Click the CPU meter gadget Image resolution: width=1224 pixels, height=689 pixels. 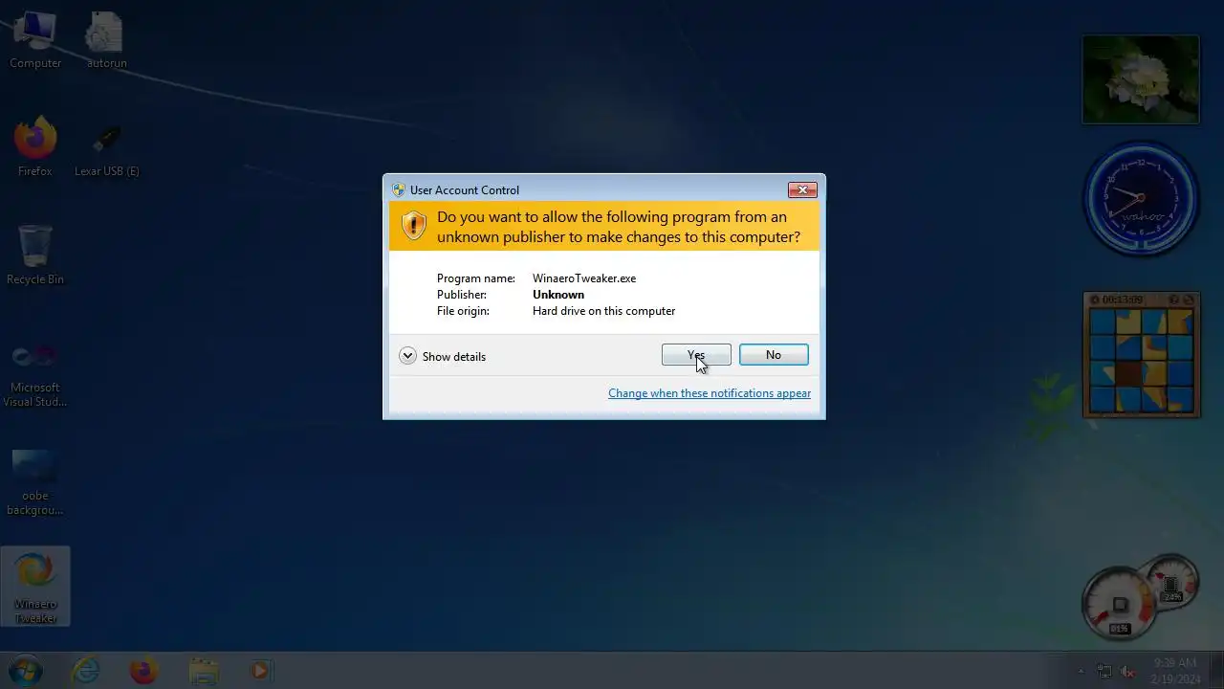(1138, 595)
